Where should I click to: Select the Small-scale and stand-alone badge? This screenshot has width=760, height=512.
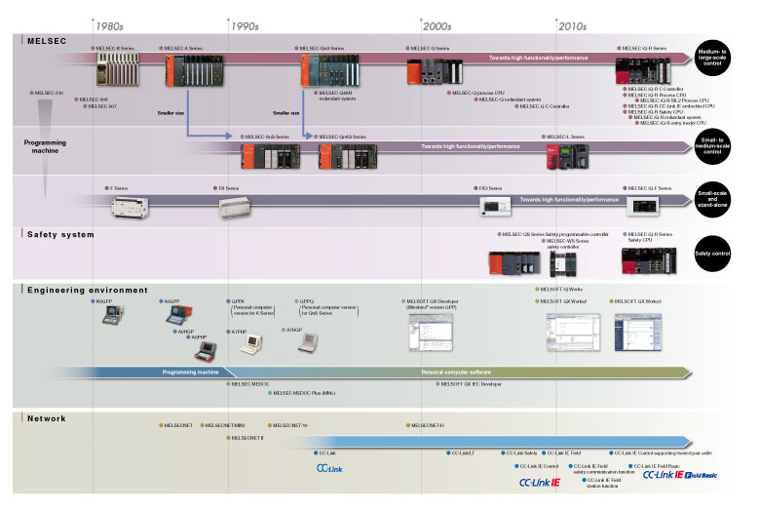713,198
